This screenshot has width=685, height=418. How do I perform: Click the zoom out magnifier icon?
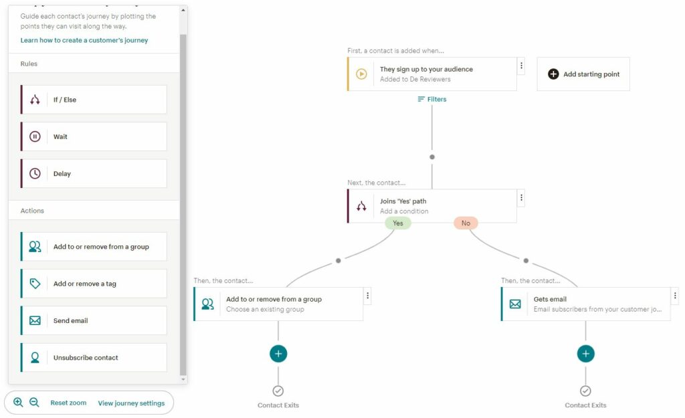click(x=34, y=403)
